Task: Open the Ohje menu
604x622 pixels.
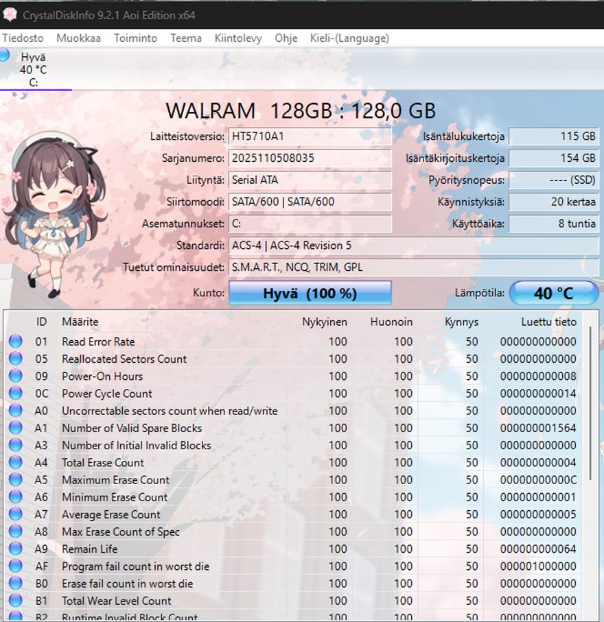Action: (286, 38)
